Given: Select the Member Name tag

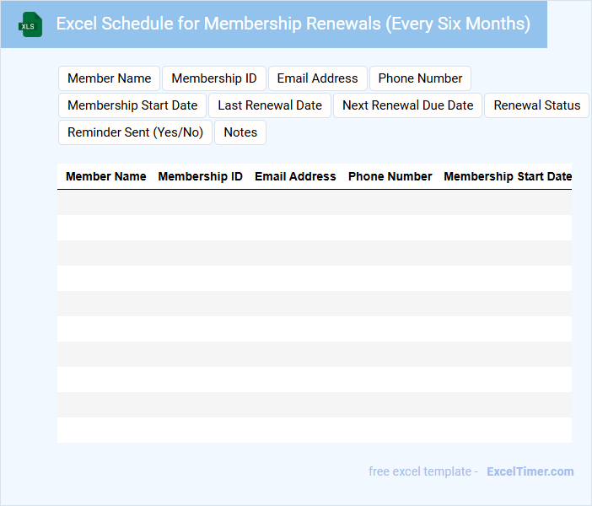Looking at the screenshot, I should coord(109,78).
